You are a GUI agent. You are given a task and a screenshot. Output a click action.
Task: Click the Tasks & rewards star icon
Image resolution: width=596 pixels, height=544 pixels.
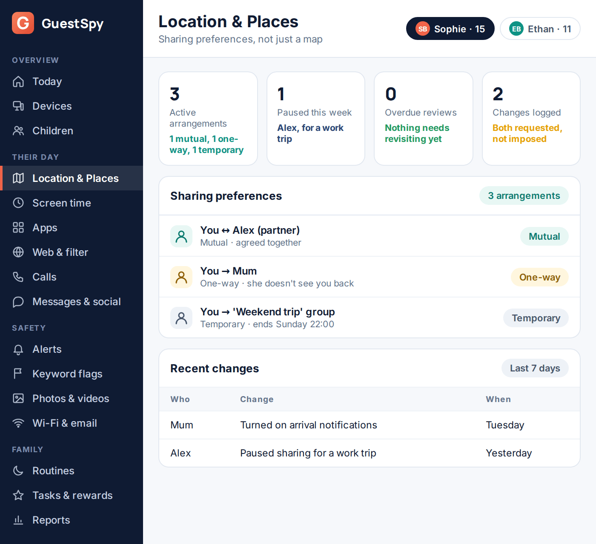pyautogui.click(x=18, y=496)
